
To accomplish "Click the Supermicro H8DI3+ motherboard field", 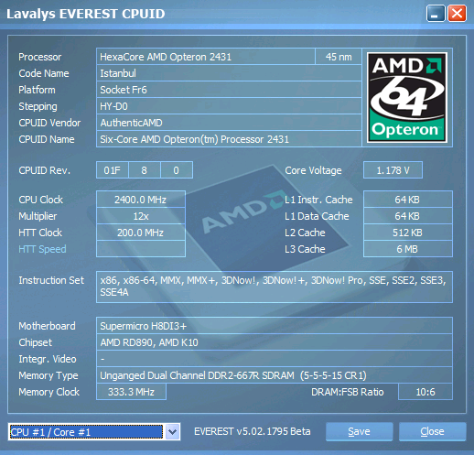I will click(x=275, y=326).
